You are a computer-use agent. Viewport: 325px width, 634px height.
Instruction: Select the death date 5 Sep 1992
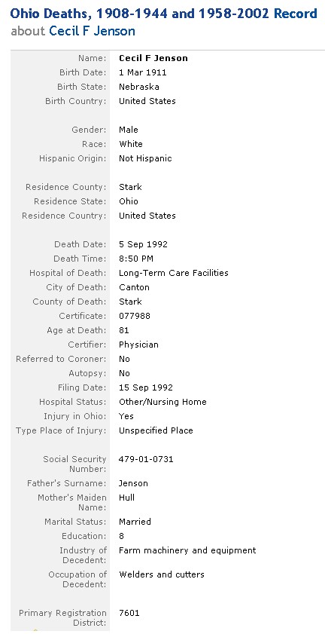[143, 244]
